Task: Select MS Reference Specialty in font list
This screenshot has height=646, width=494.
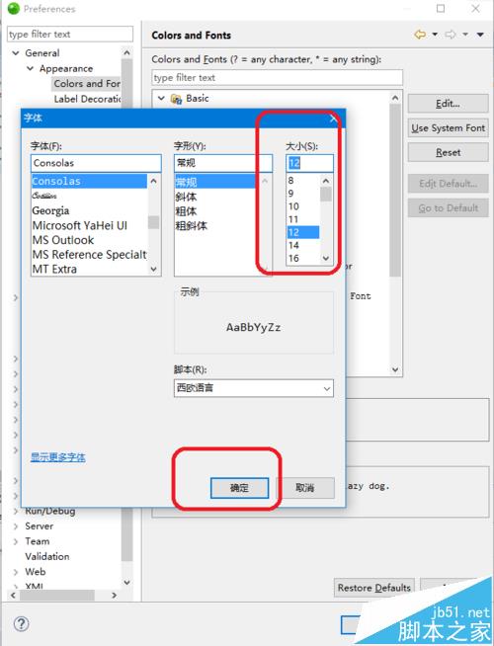Action: [x=89, y=255]
